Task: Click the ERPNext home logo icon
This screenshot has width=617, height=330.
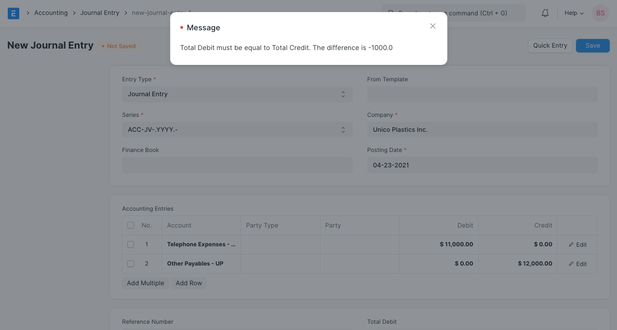Action: 13,13
